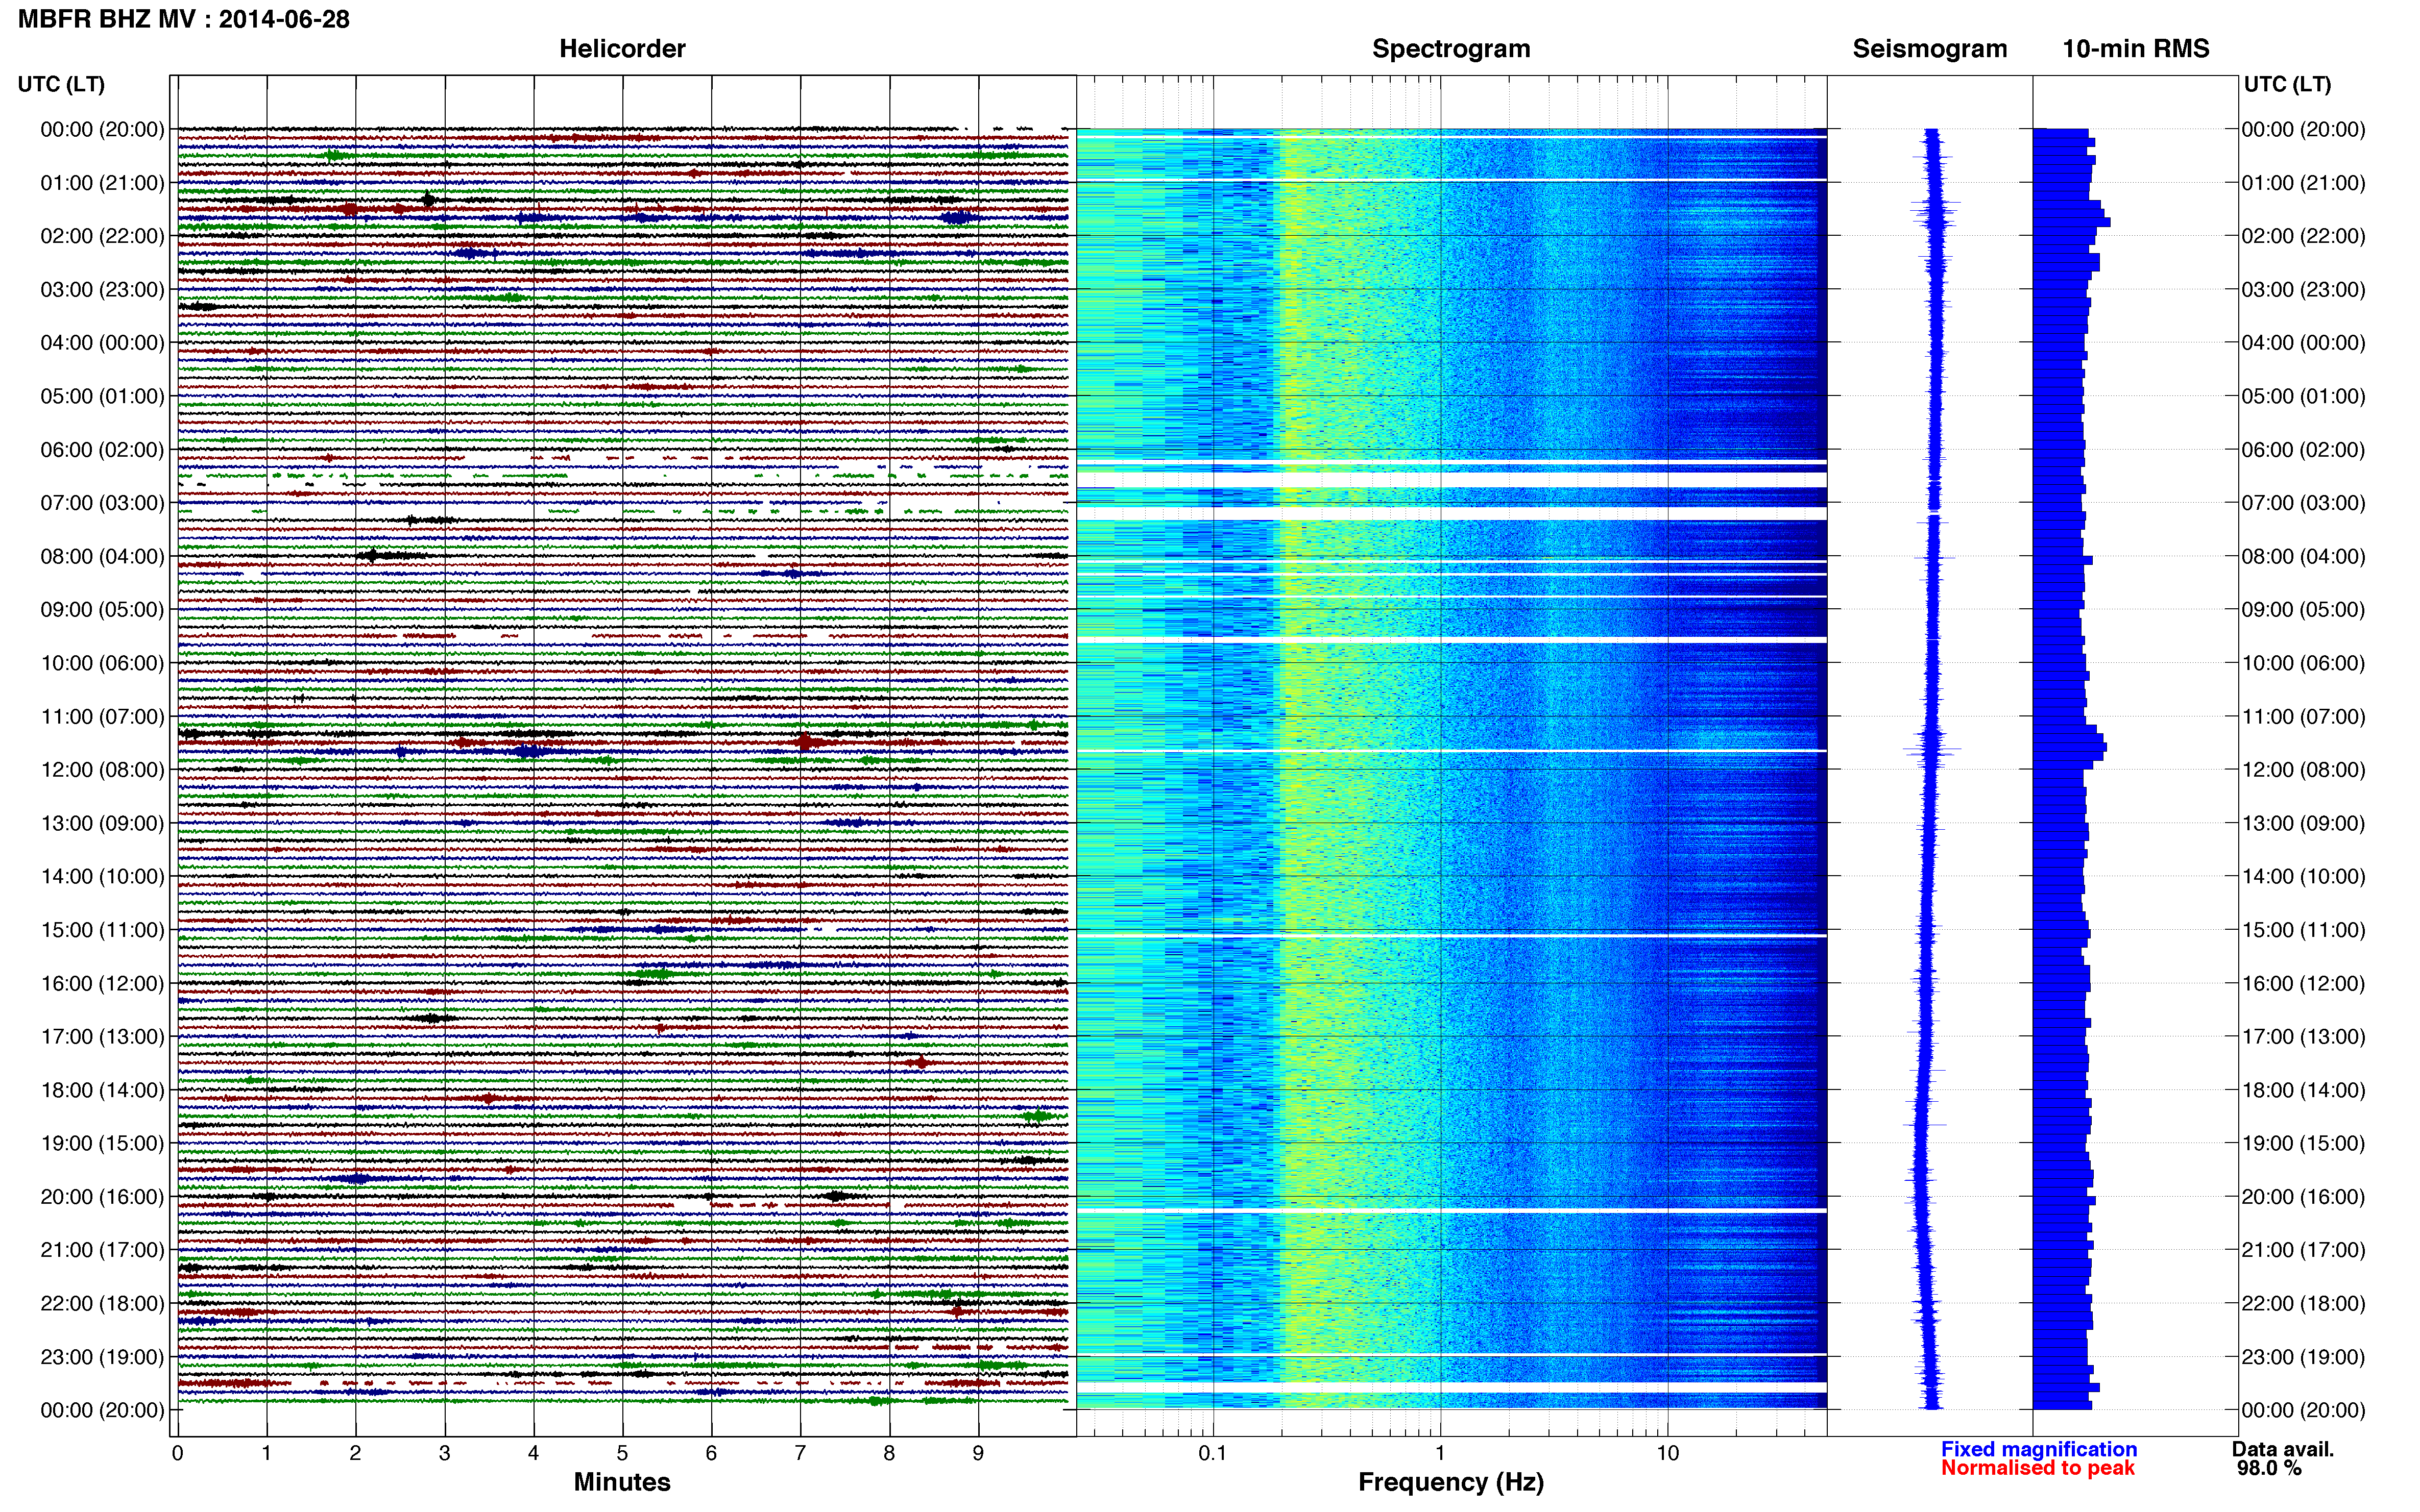2420x1512 pixels.
Task: Click the '2' tick on Minutes axis
Action: tap(355, 1453)
